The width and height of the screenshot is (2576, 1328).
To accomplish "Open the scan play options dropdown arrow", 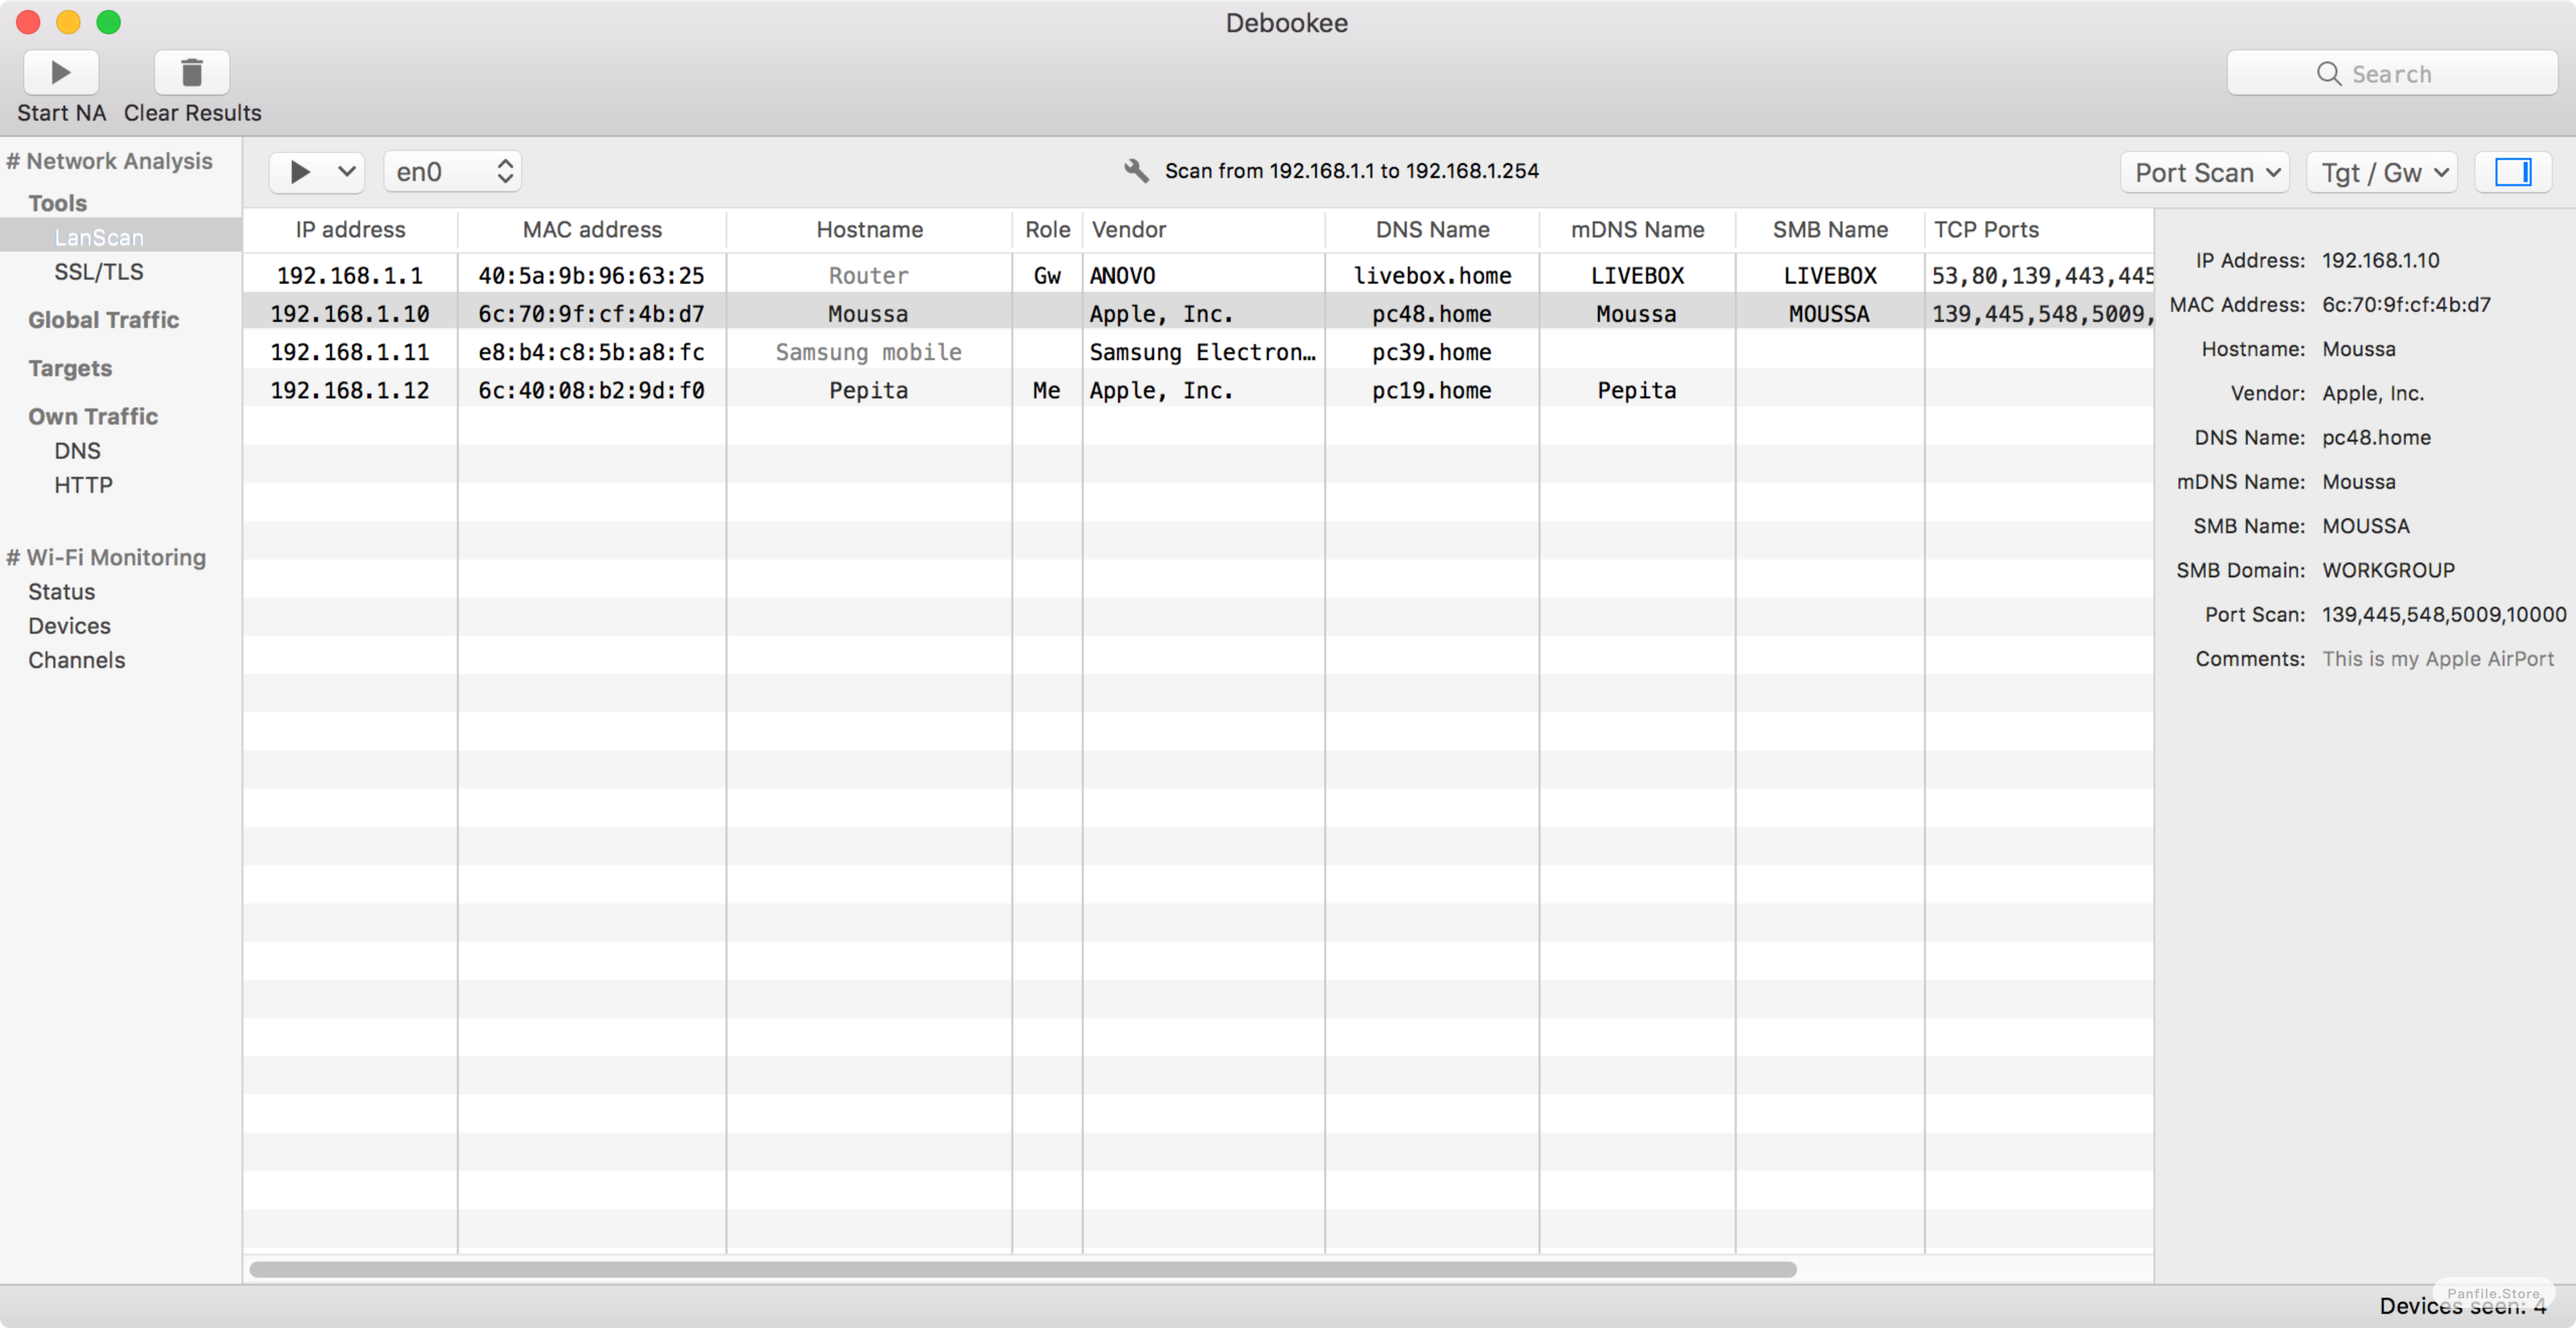I will click(x=346, y=172).
